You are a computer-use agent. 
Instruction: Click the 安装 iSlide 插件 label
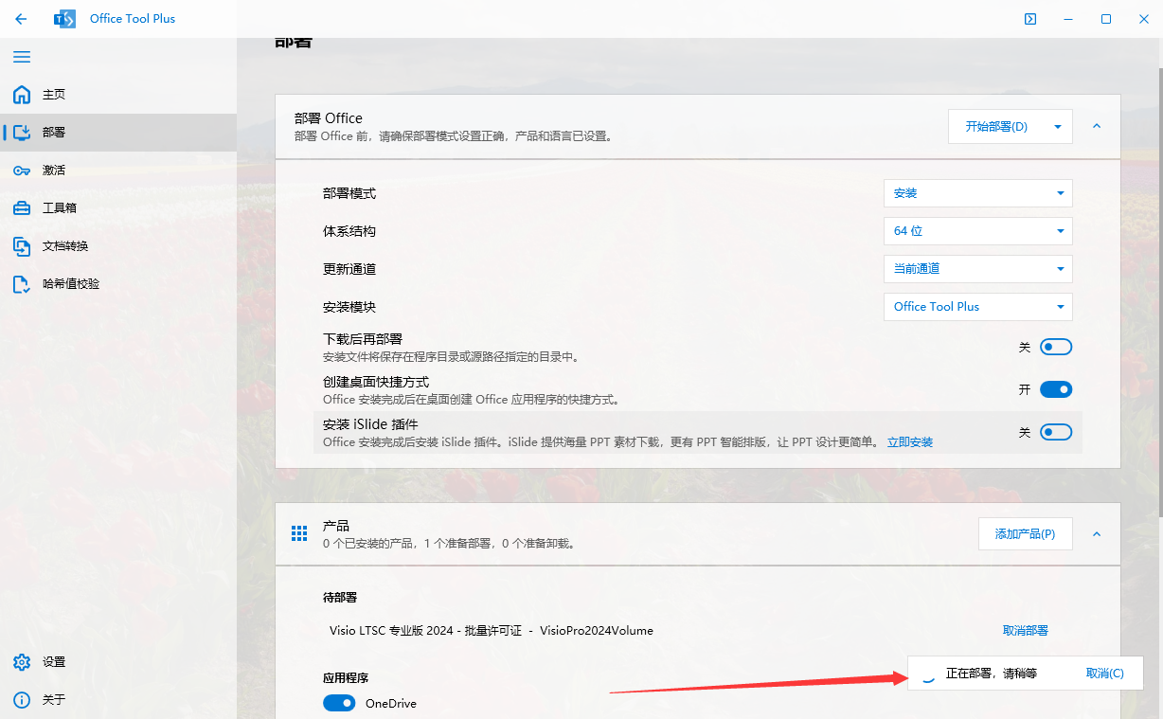370,424
